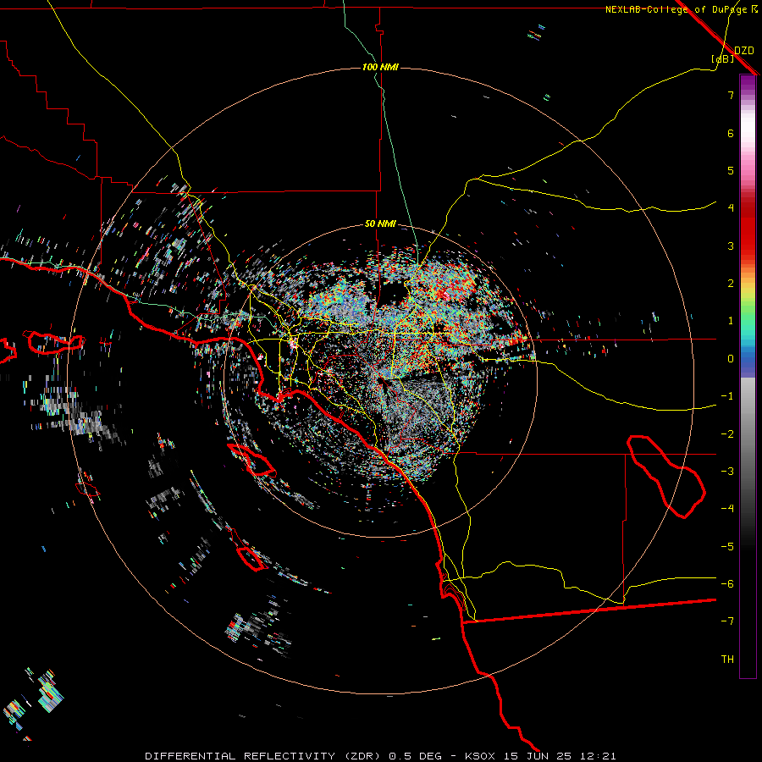Click the 4 value on the scale
This screenshot has width=762, height=762.
pyautogui.click(x=731, y=208)
